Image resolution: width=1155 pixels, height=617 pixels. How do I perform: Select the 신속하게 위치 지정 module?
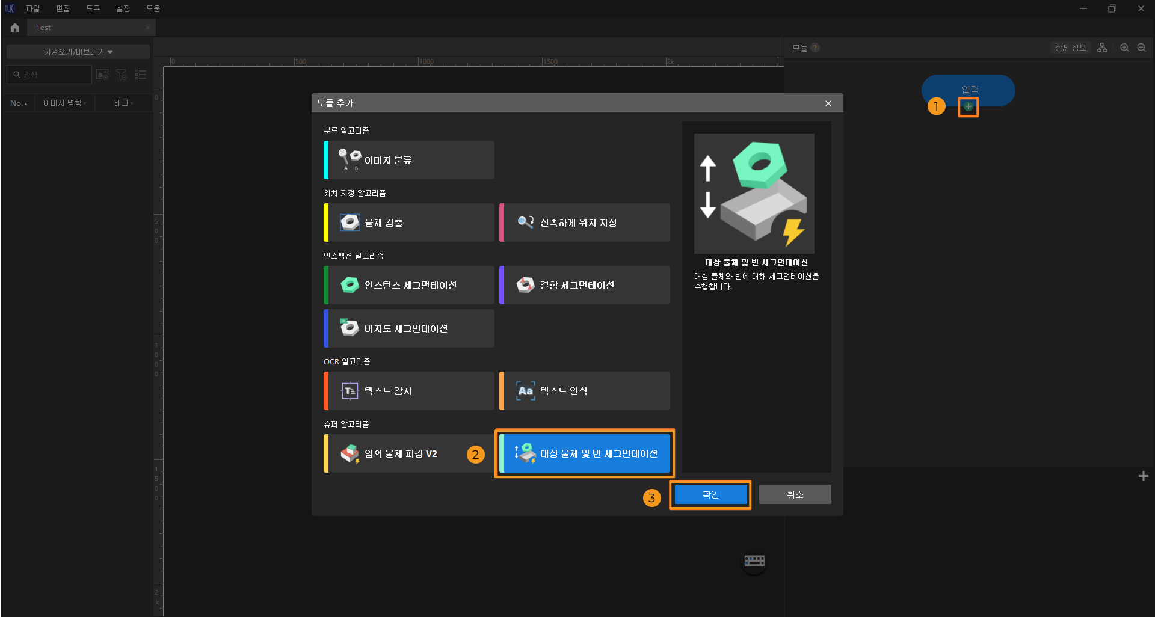585,223
